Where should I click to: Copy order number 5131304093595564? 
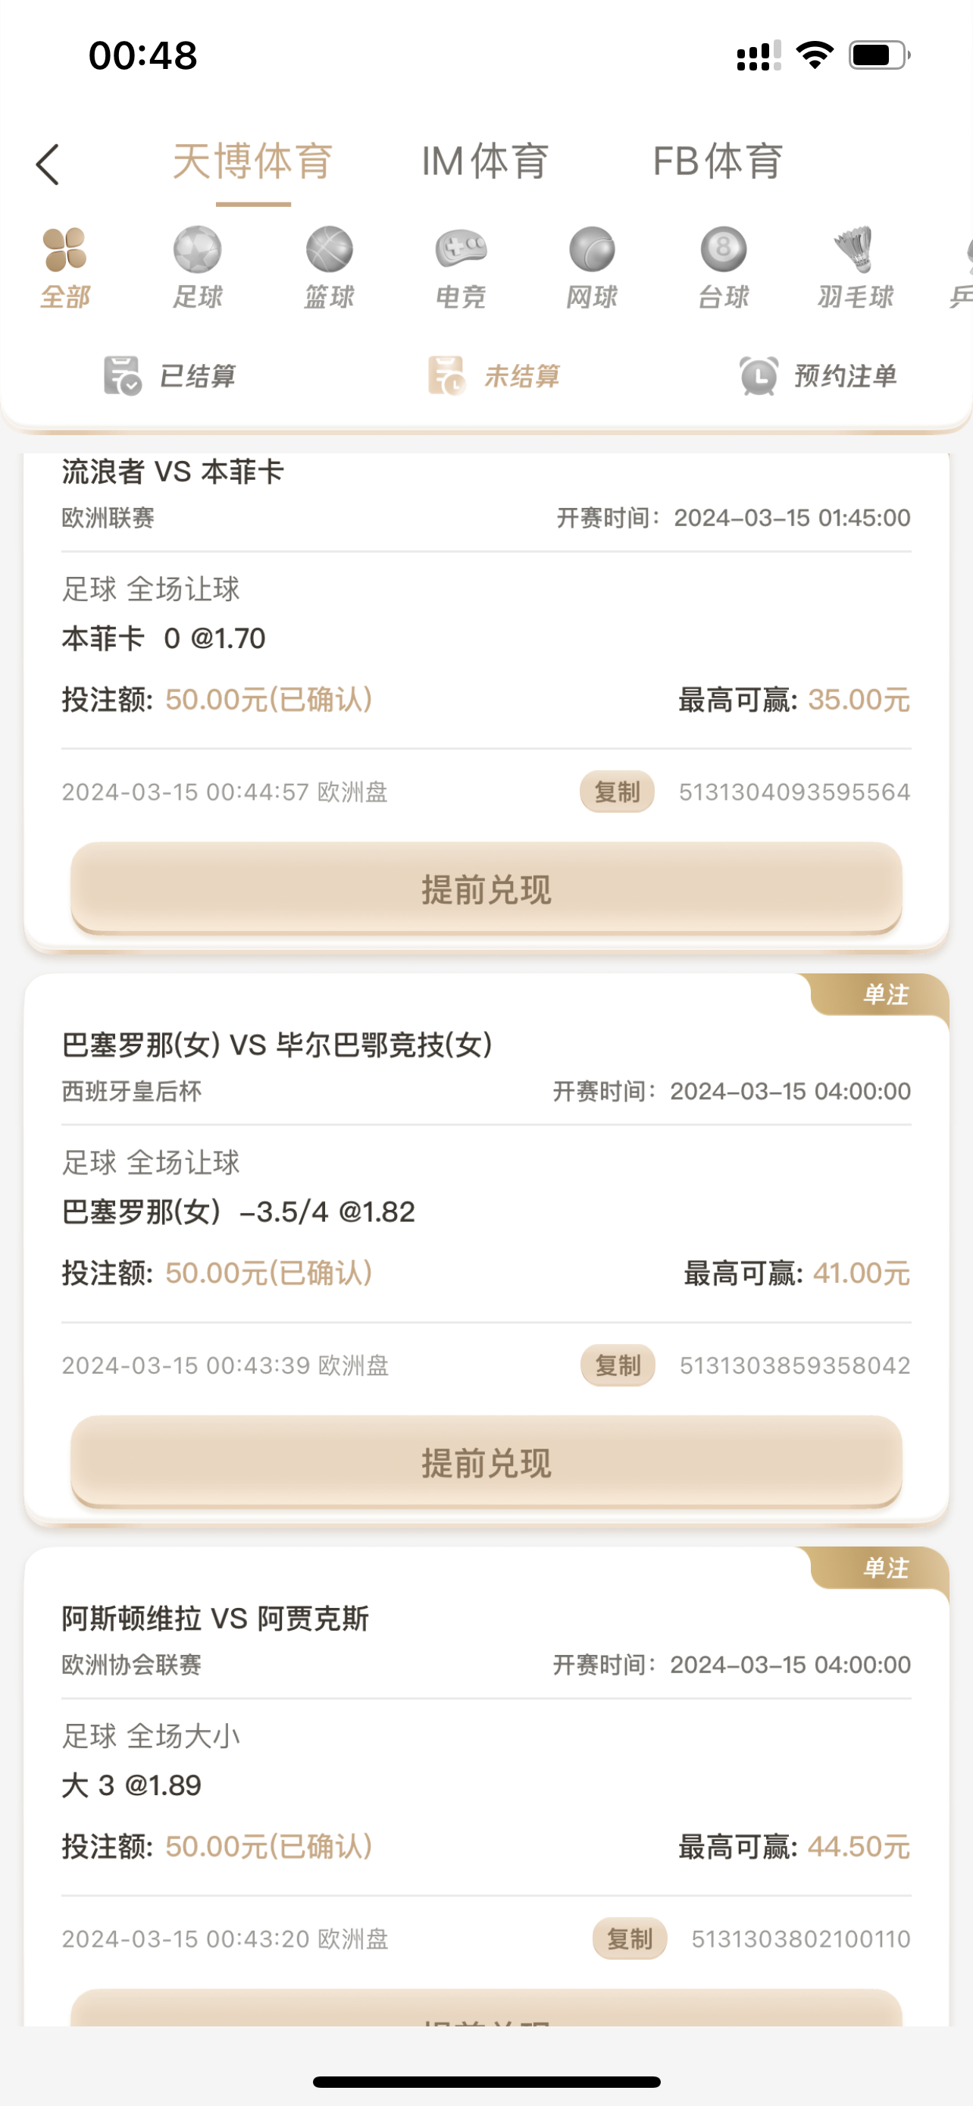pyautogui.click(x=617, y=791)
